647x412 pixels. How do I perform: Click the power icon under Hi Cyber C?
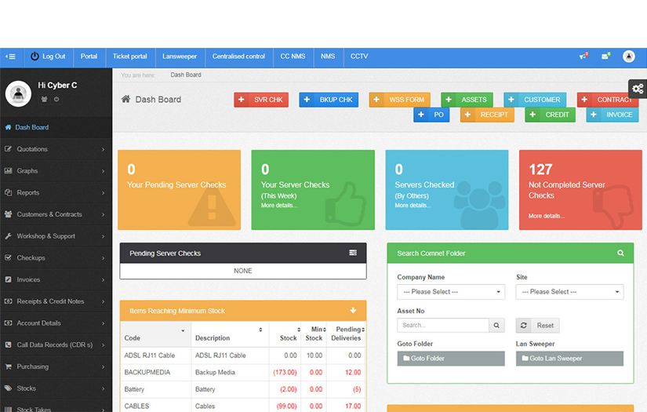click(56, 99)
